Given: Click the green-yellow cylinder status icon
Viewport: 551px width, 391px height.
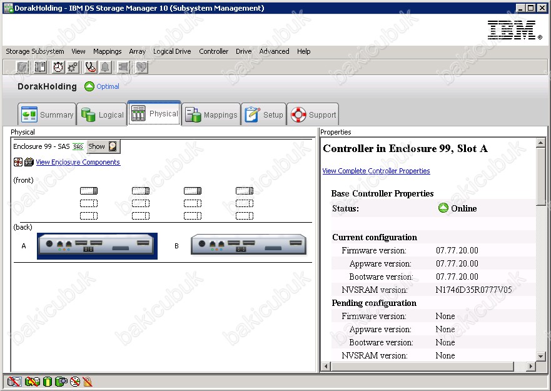Looking at the screenshot, I should [x=48, y=382].
